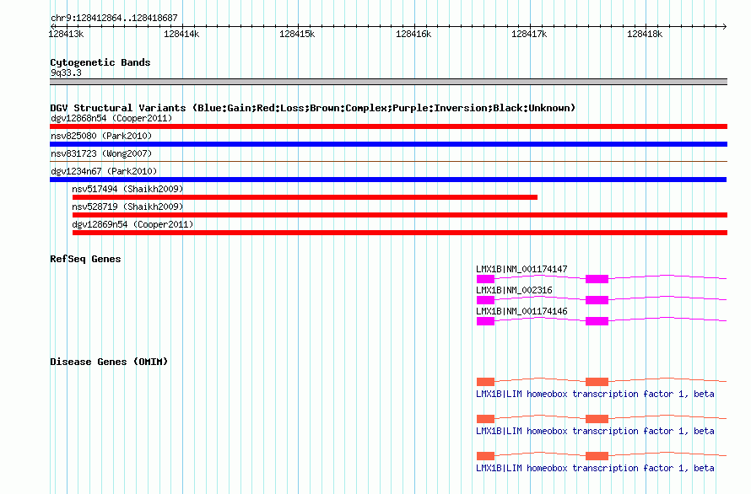The width and height of the screenshot is (751, 494).
Task: Click the 9q33.3 band label
Action: tap(66, 72)
